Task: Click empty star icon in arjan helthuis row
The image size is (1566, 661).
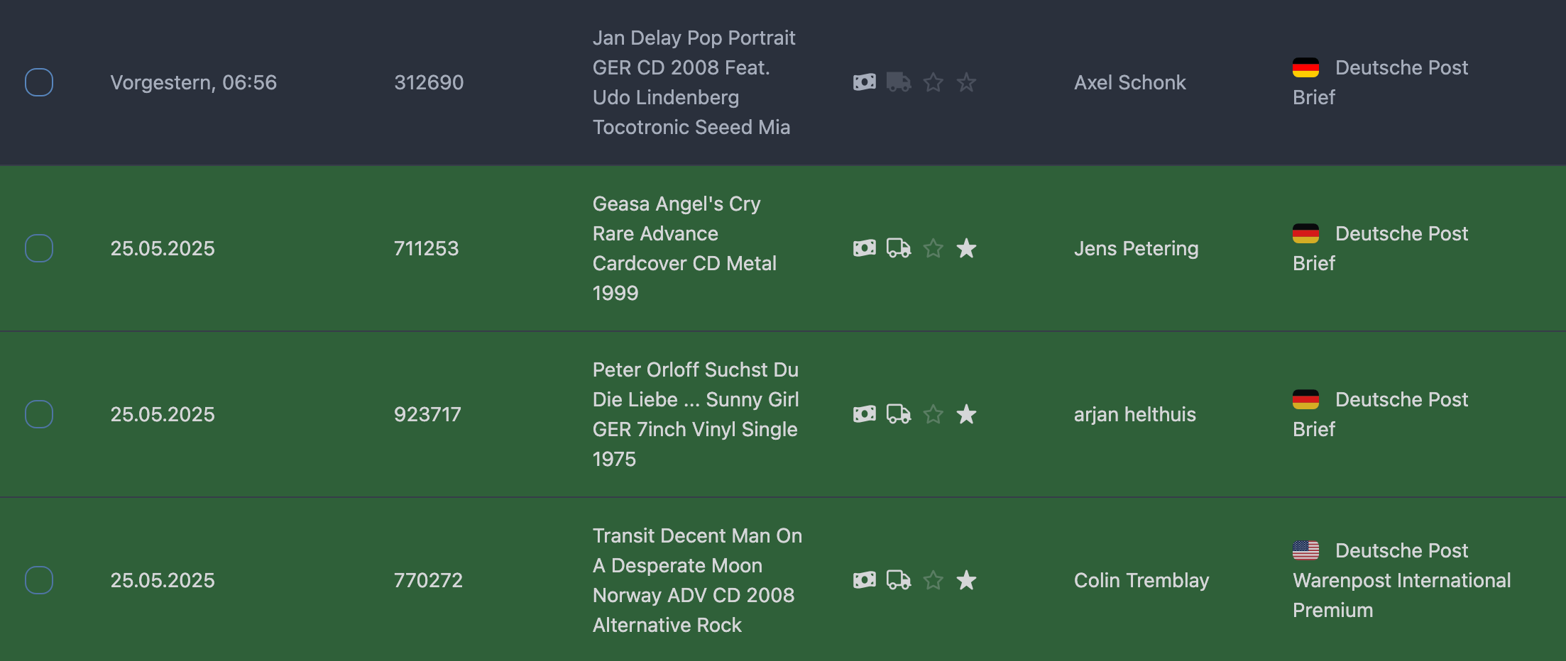Action: click(x=933, y=414)
